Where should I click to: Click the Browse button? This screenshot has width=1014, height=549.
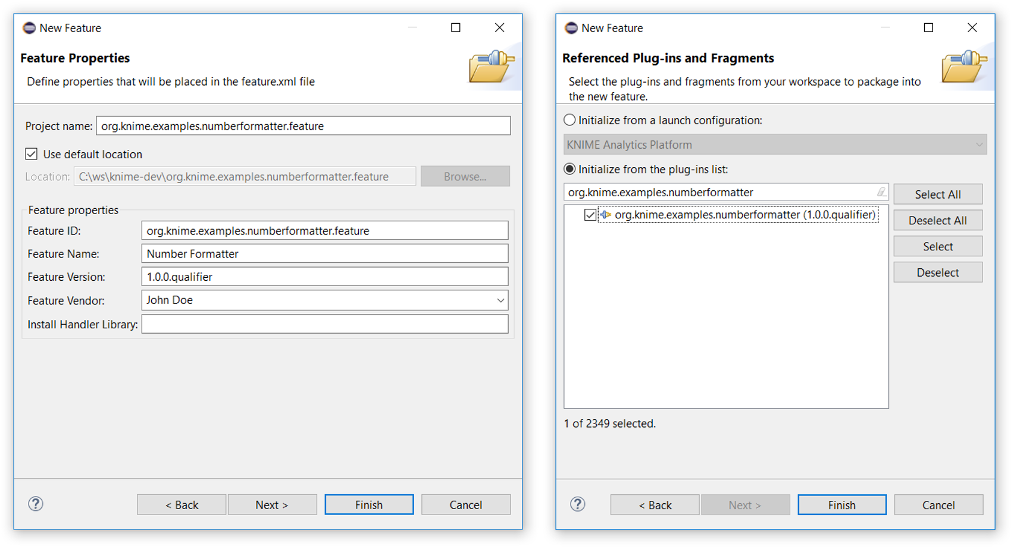pyautogui.click(x=465, y=176)
